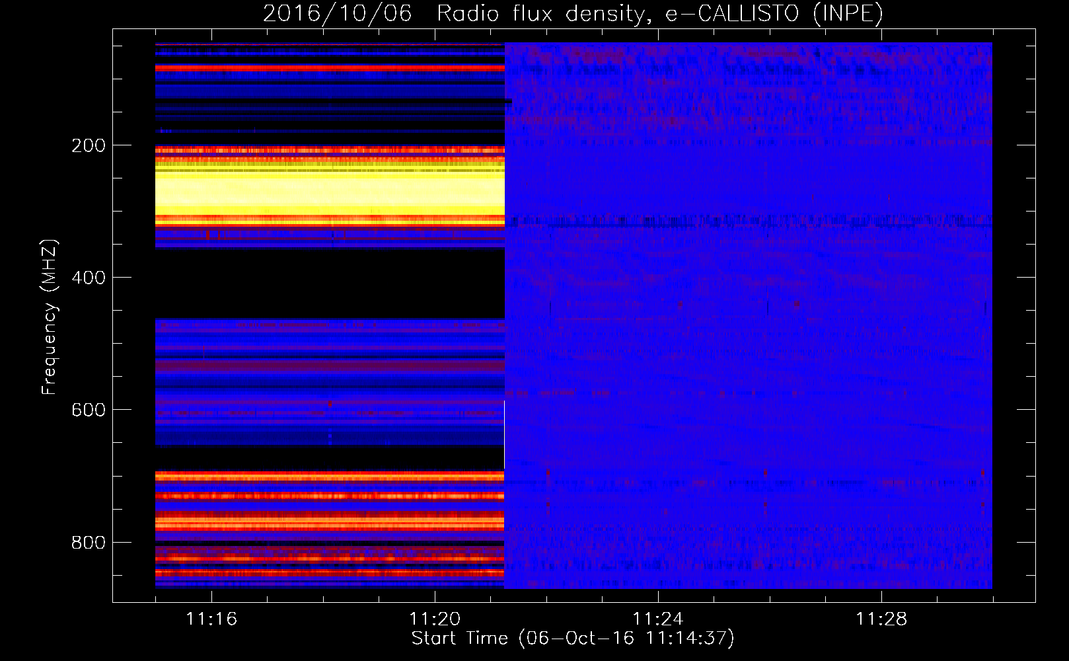Viewport: 1069px width, 661px height.
Task: Click the 'Start Time (06-Oct-16 11:14:37)' label
Action: [x=573, y=639]
